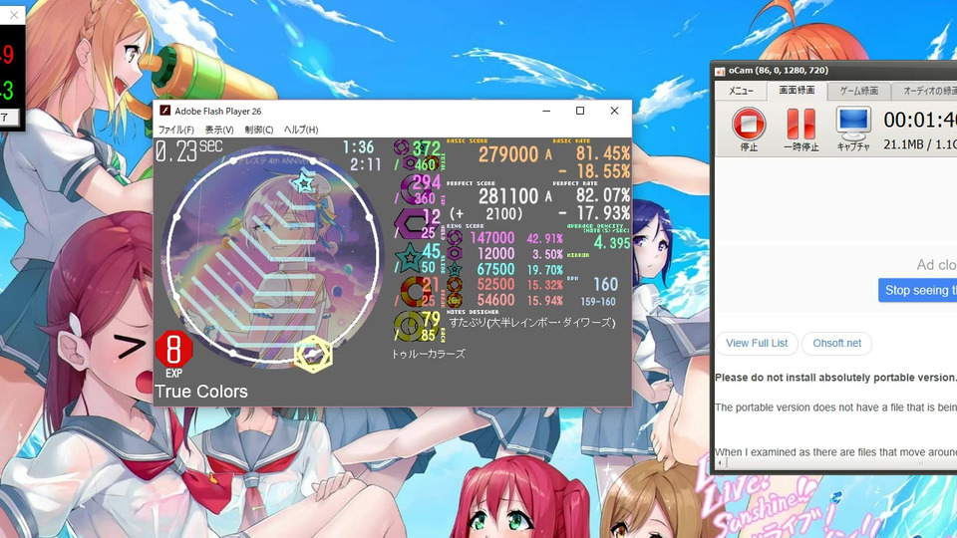Click the 159-160 BPM range text

tap(597, 301)
